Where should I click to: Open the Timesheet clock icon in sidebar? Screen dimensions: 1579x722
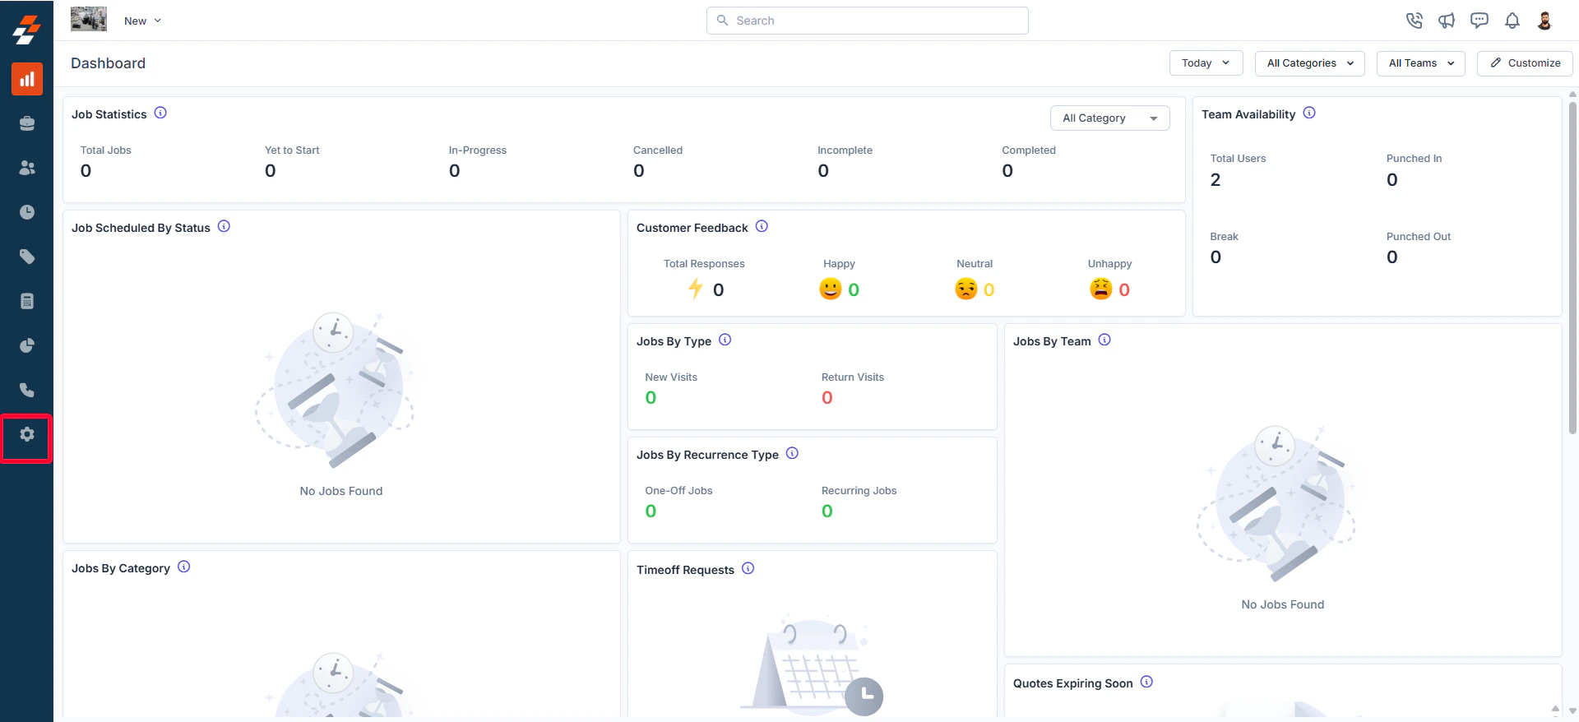tap(27, 212)
